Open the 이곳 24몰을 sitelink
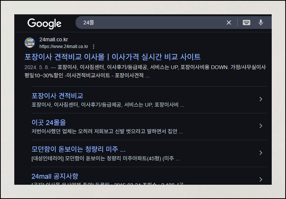This screenshot has width=286, height=199. 48,123
